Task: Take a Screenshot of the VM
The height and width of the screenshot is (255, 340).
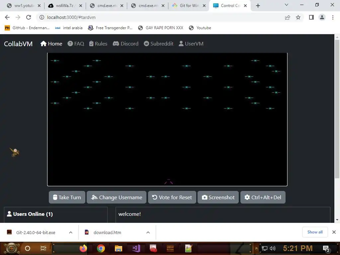Action: [218, 197]
